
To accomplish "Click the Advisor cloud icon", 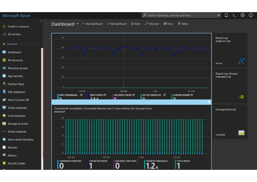I will (4, 155).
